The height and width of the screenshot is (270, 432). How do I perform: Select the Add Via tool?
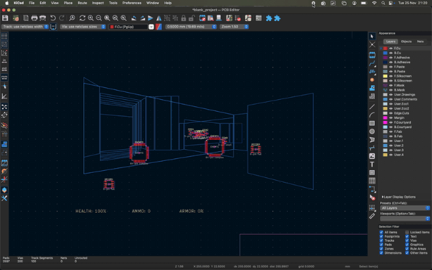coord(372,79)
